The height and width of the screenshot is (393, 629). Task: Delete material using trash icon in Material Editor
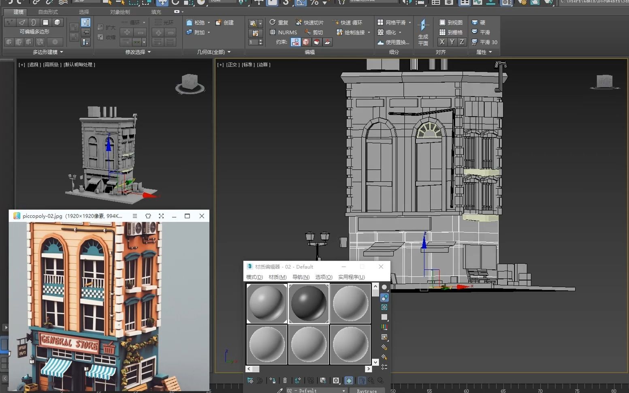285,381
